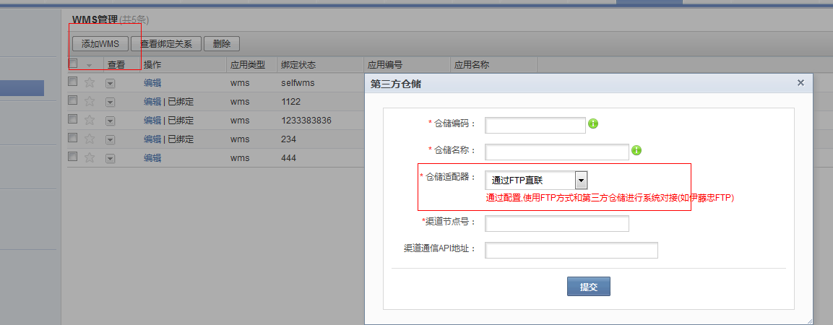
Task: Select the checkbox for the 444 row
Action: [x=73, y=157]
